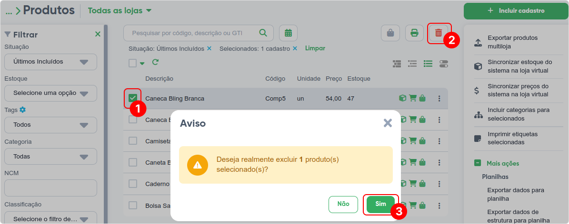Close the Aviso dialog with X
This screenshot has width=569, height=224.
pos(388,123)
